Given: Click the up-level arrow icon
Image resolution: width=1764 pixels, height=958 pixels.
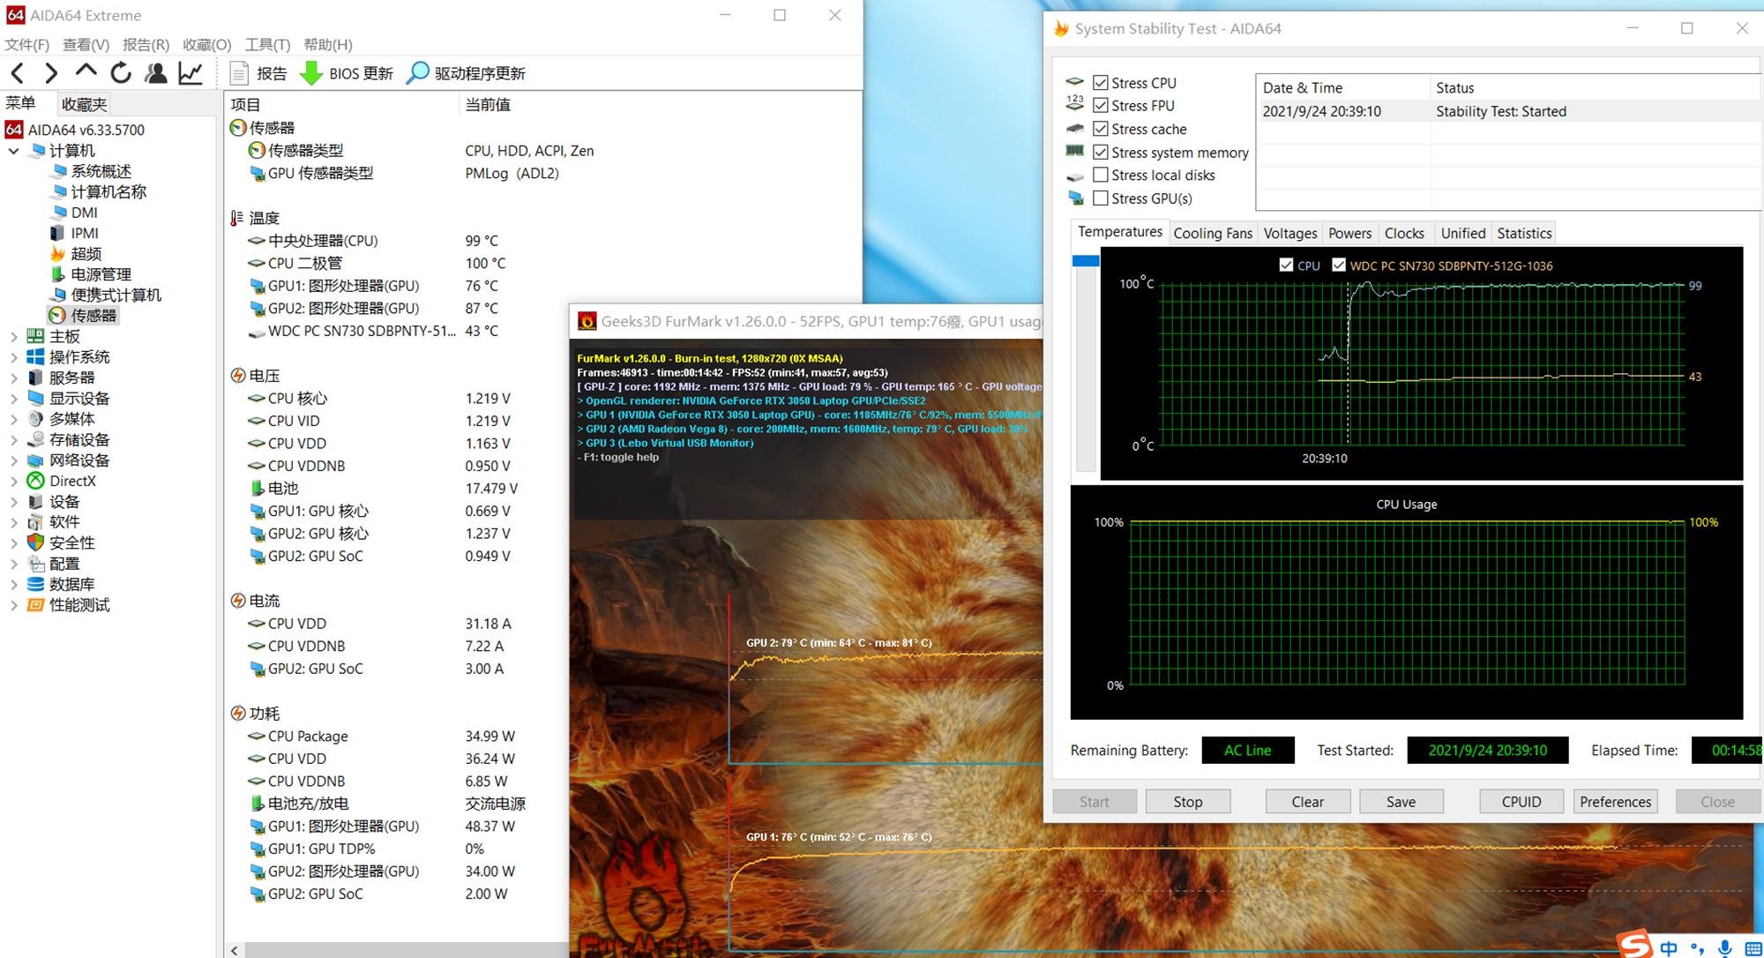Looking at the screenshot, I should pyautogui.click(x=86, y=71).
